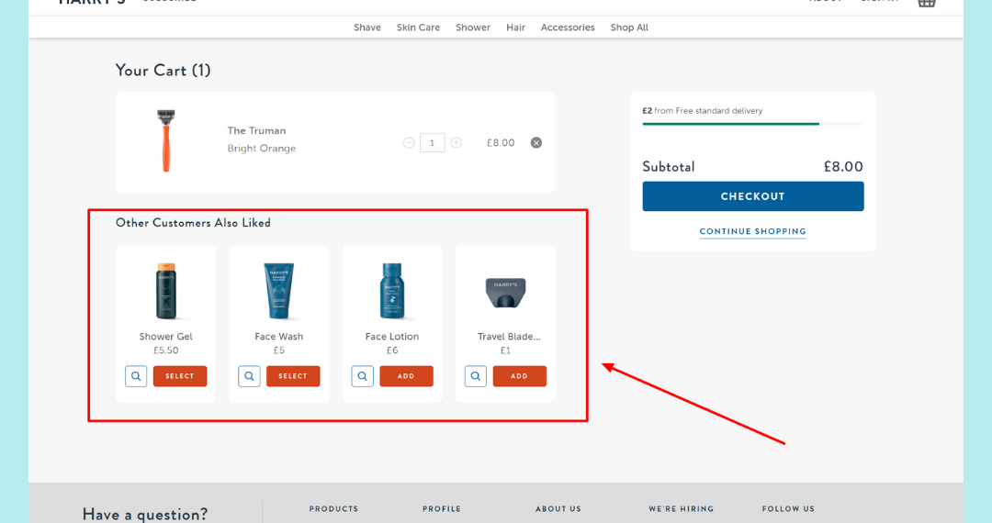Click the free delivery progress bar

[x=753, y=124]
